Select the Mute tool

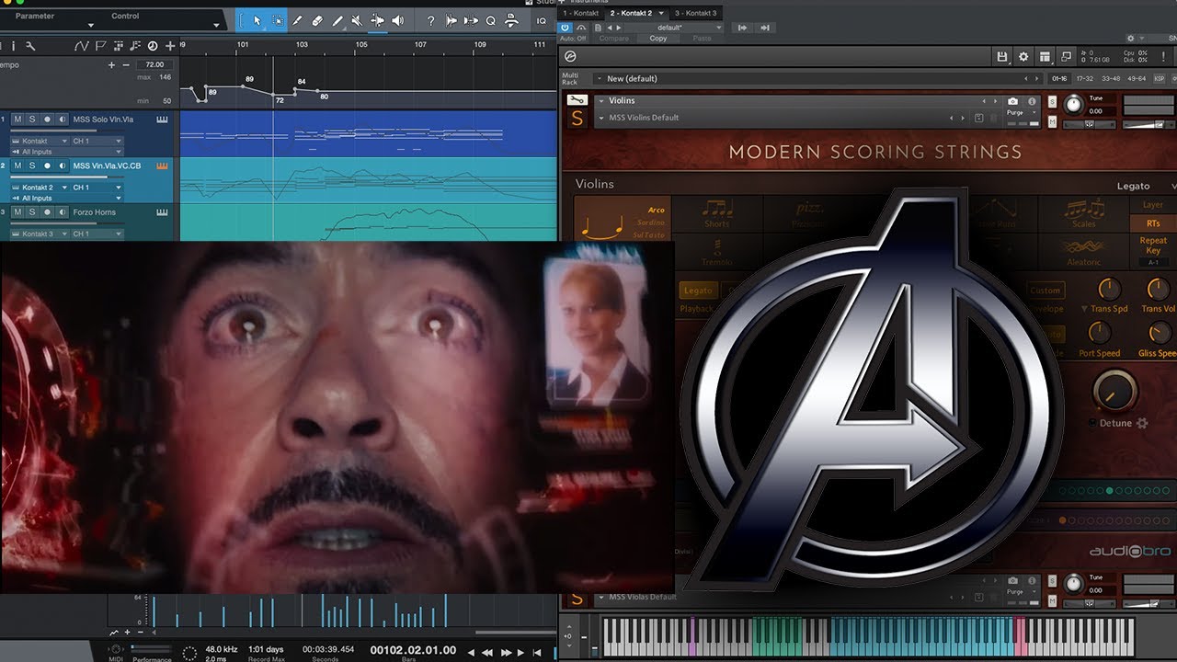click(x=357, y=21)
